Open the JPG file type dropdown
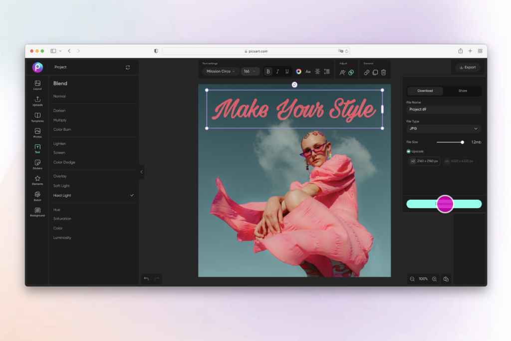 pyautogui.click(x=443, y=128)
